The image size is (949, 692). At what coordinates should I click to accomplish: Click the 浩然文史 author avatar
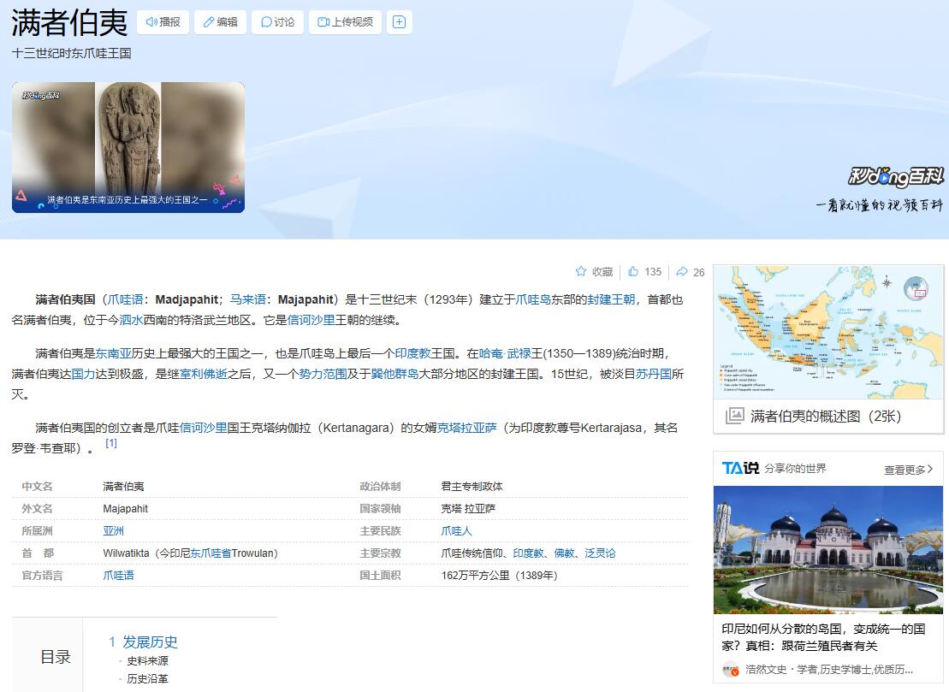tap(731, 670)
